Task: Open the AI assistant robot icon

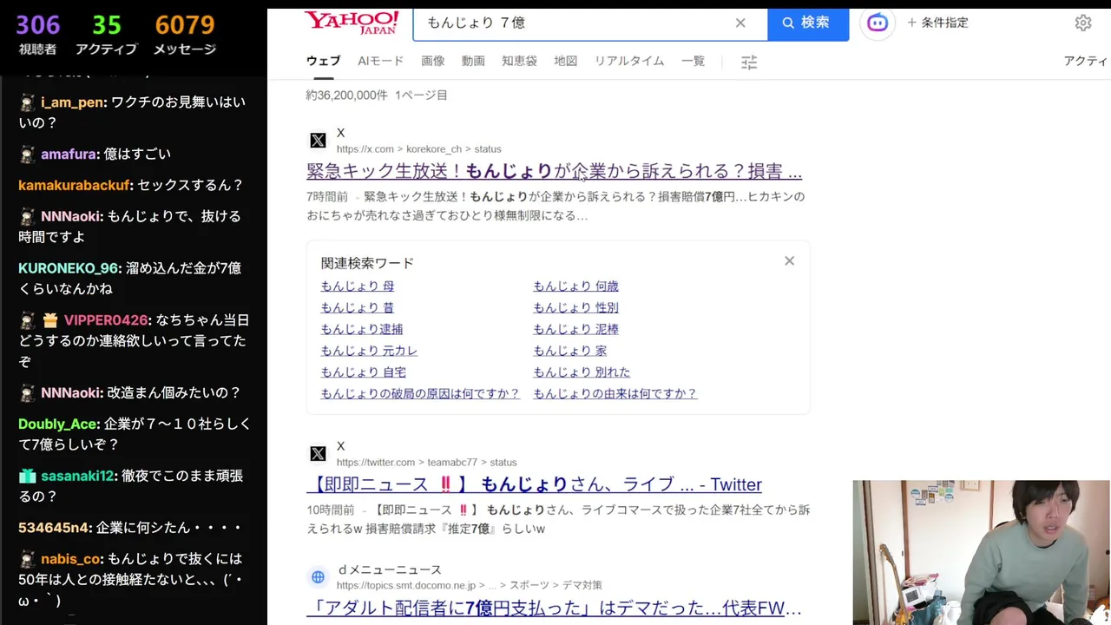Action: (x=878, y=23)
